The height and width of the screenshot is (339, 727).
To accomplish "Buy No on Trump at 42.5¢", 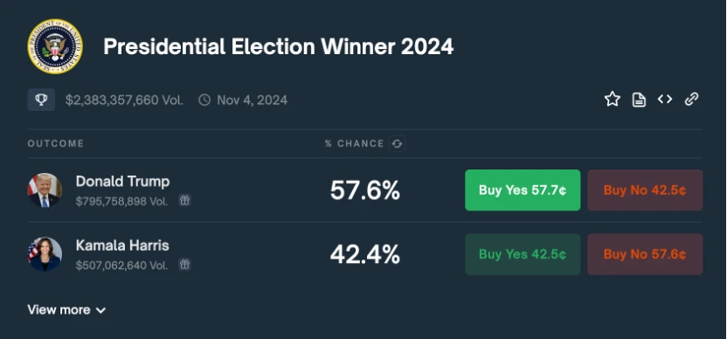I will pyautogui.click(x=645, y=190).
